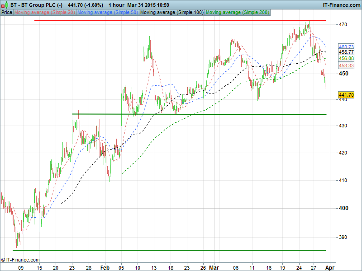
Task: Select the Moving average (Simple 200) label
Action: tap(238, 12)
